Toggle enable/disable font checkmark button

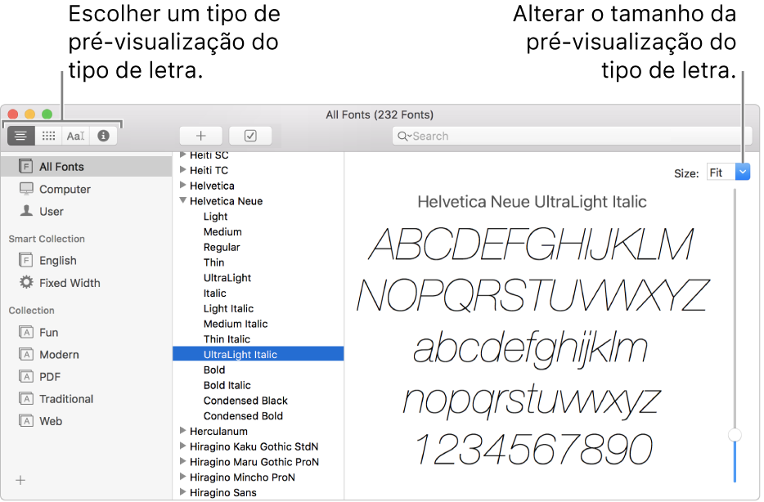pos(250,136)
